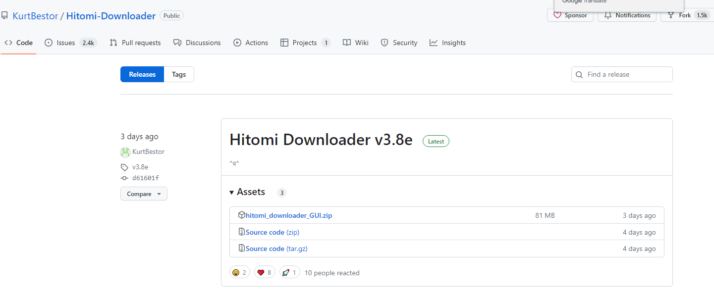Download hitomi_downloader_GUI.zip
This screenshot has height=298, width=714.
[289, 215]
